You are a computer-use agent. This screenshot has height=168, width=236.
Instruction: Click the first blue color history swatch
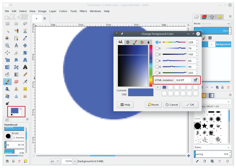[x=164, y=87]
